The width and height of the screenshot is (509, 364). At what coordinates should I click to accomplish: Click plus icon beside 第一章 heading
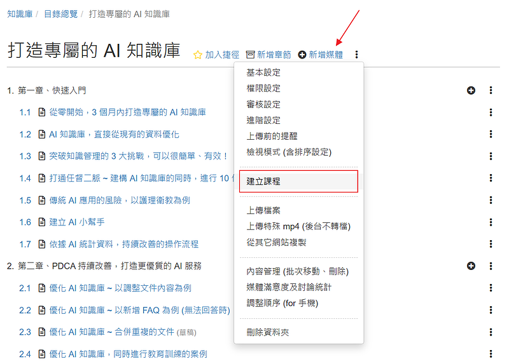(x=471, y=90)
